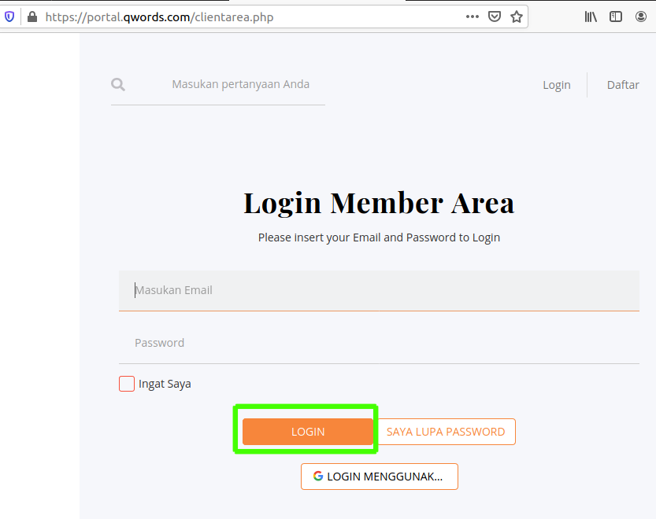Select Daftar in the header navigation
Screen dimensions: 656x519
623,84
